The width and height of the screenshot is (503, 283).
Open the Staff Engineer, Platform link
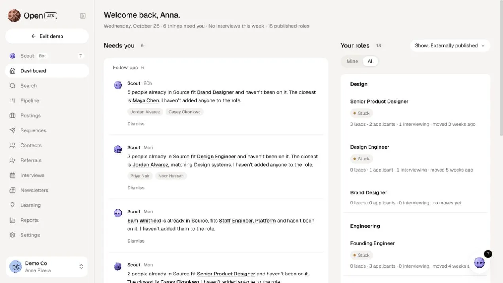point(247,221)
